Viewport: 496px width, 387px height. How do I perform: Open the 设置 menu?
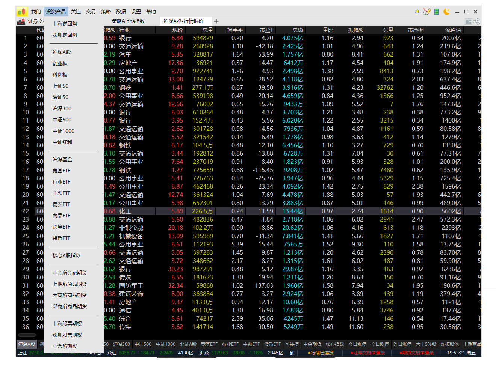(x=136, y=12)
